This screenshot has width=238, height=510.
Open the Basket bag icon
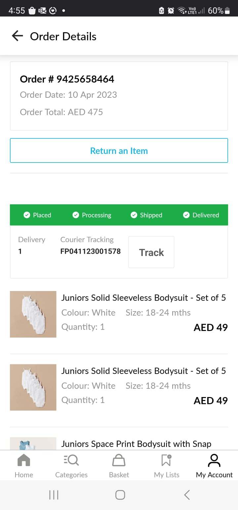(119, 460)
